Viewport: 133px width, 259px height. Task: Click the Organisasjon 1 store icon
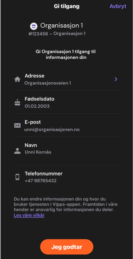34,26
